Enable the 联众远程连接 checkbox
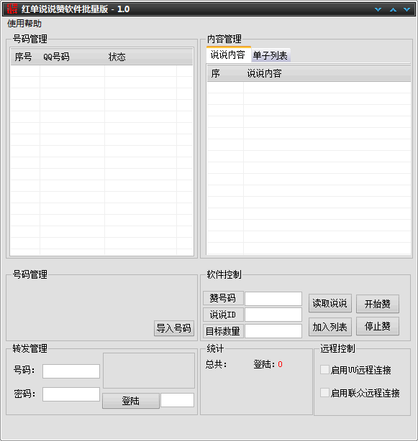 click(324, 393)
